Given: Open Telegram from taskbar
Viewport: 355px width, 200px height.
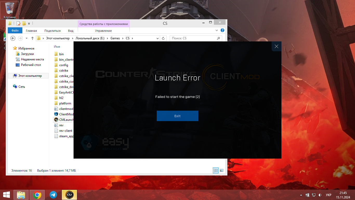Looking at the screenshot, I should tap(53, 195).
